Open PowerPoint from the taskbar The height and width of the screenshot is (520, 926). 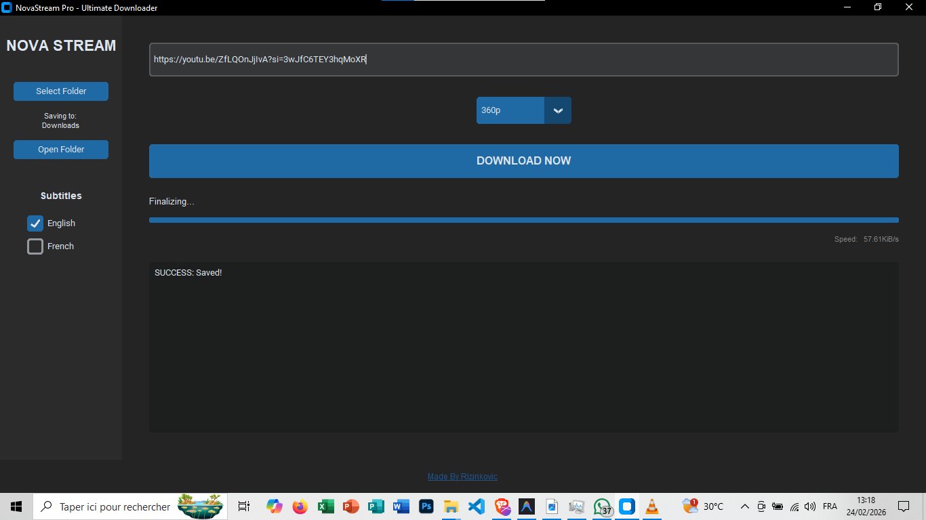(x=350, y=506)
